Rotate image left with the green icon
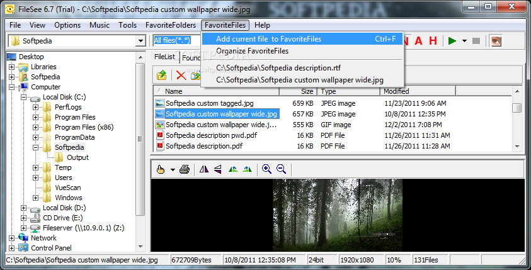The height and width of the screenshot is (270, 531). pyautogui.click(x=233, y=169)
